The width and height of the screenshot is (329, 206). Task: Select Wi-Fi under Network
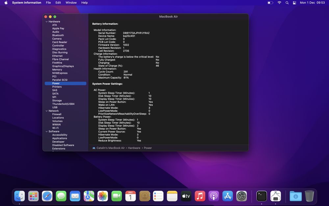click(x=55, y=128)
